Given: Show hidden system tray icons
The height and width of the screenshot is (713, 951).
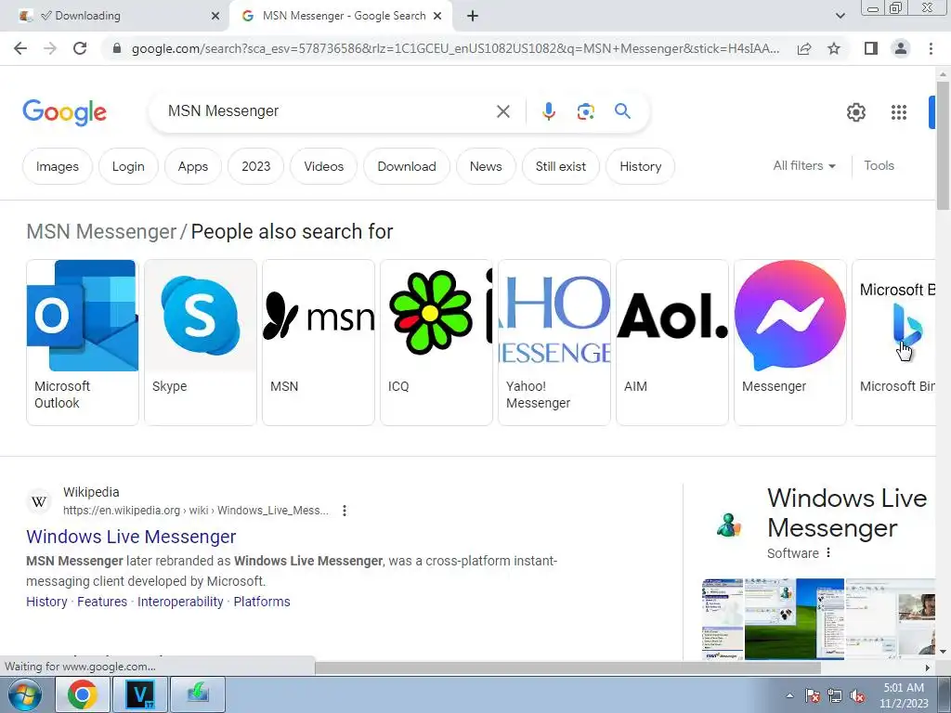Looking at the screenshot, I should (789, 696).
